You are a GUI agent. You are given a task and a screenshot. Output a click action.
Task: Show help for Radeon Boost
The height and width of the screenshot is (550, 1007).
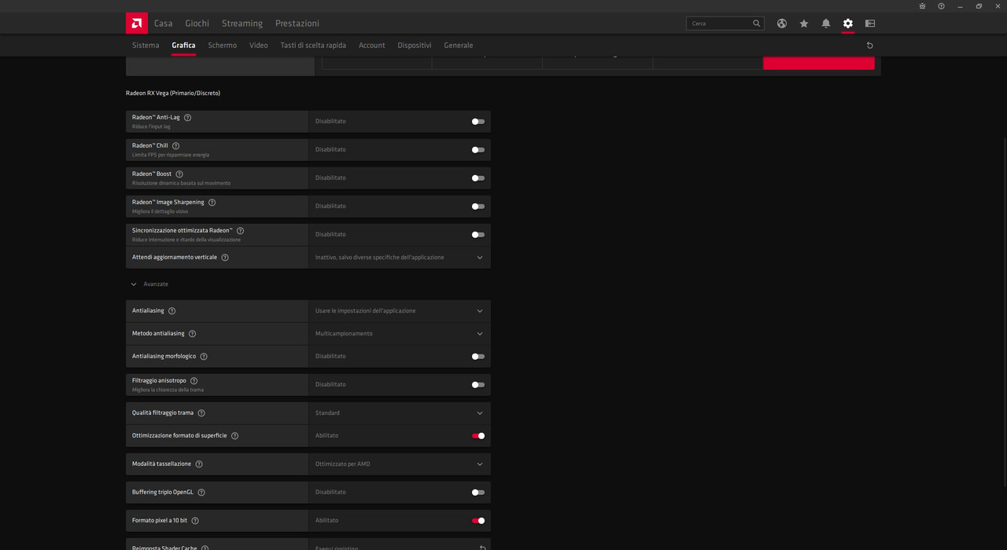pyautogui.click(x=179, y=174)
